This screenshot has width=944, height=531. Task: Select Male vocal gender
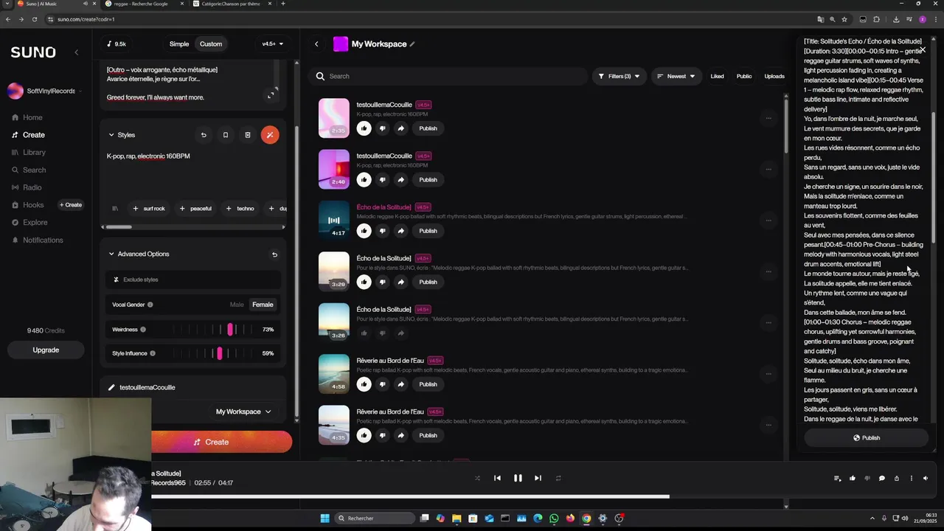pyautogui.click(x=237, y=305)
